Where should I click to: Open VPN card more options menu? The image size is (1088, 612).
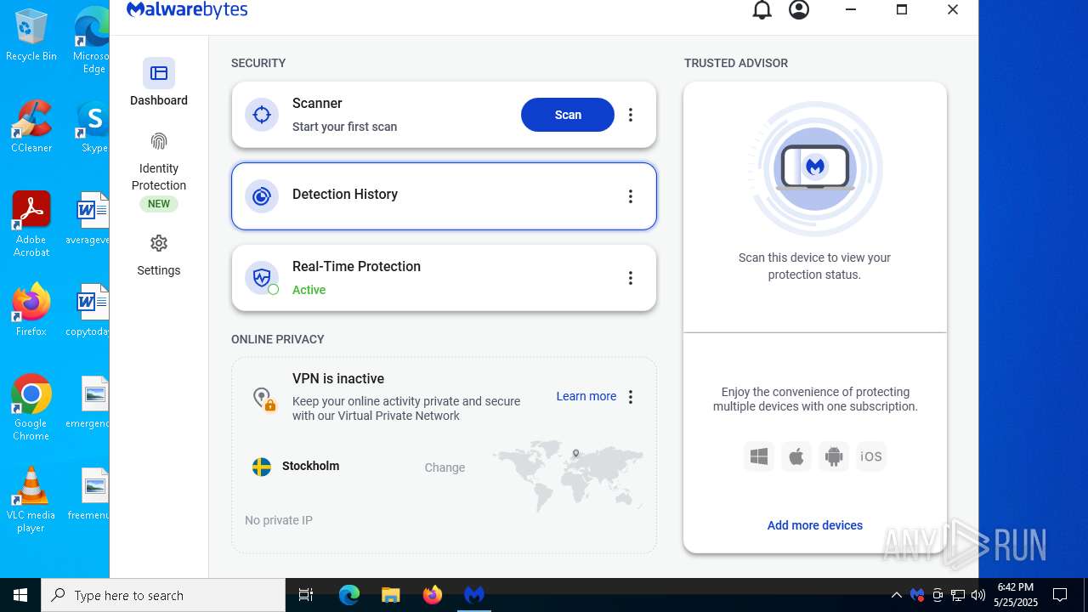coord(631,397)
